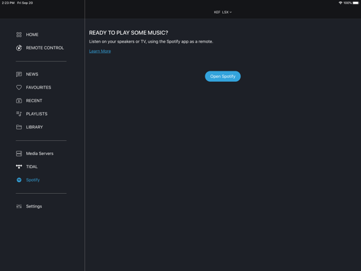Click the Favourites heart icon
The image size is (361, 271).
19,87
